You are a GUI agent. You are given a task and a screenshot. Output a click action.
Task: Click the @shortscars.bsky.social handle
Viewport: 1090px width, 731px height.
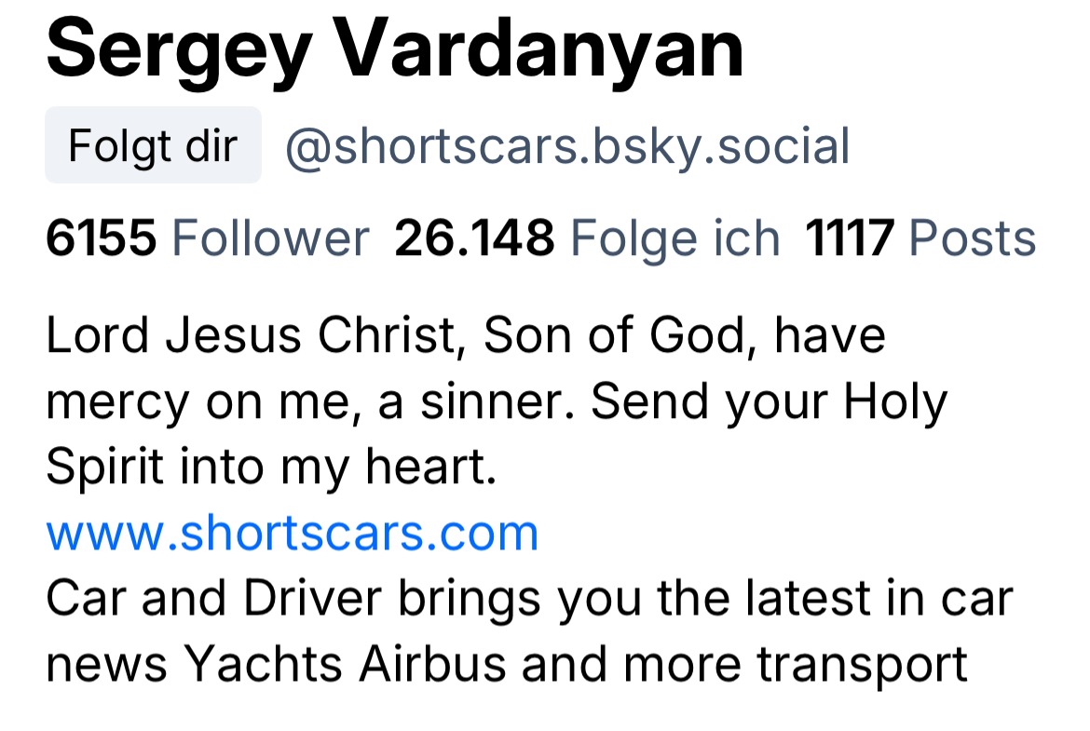[566, 147]
